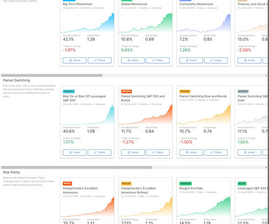The width and height of the screenshot is (269, 224).
Task: Click the momentum row horizontal scrollbar thumb
Action: [52, 76]
